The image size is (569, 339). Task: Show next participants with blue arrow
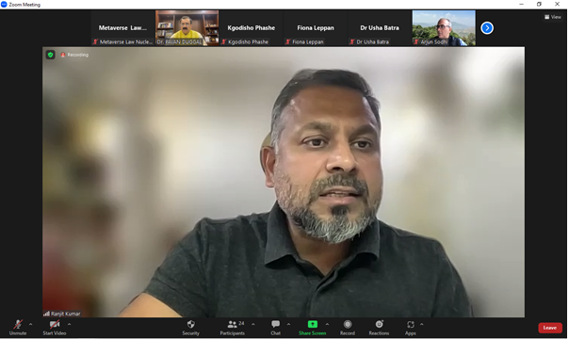(x=487, y=28)
